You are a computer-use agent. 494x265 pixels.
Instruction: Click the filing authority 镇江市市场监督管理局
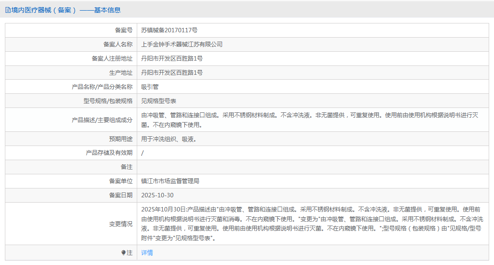170,181
